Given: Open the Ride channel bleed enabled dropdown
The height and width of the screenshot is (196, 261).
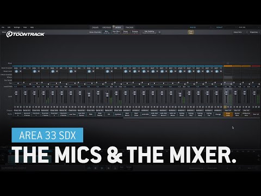Looking at the screenshot, I should [x=91, y=68].
